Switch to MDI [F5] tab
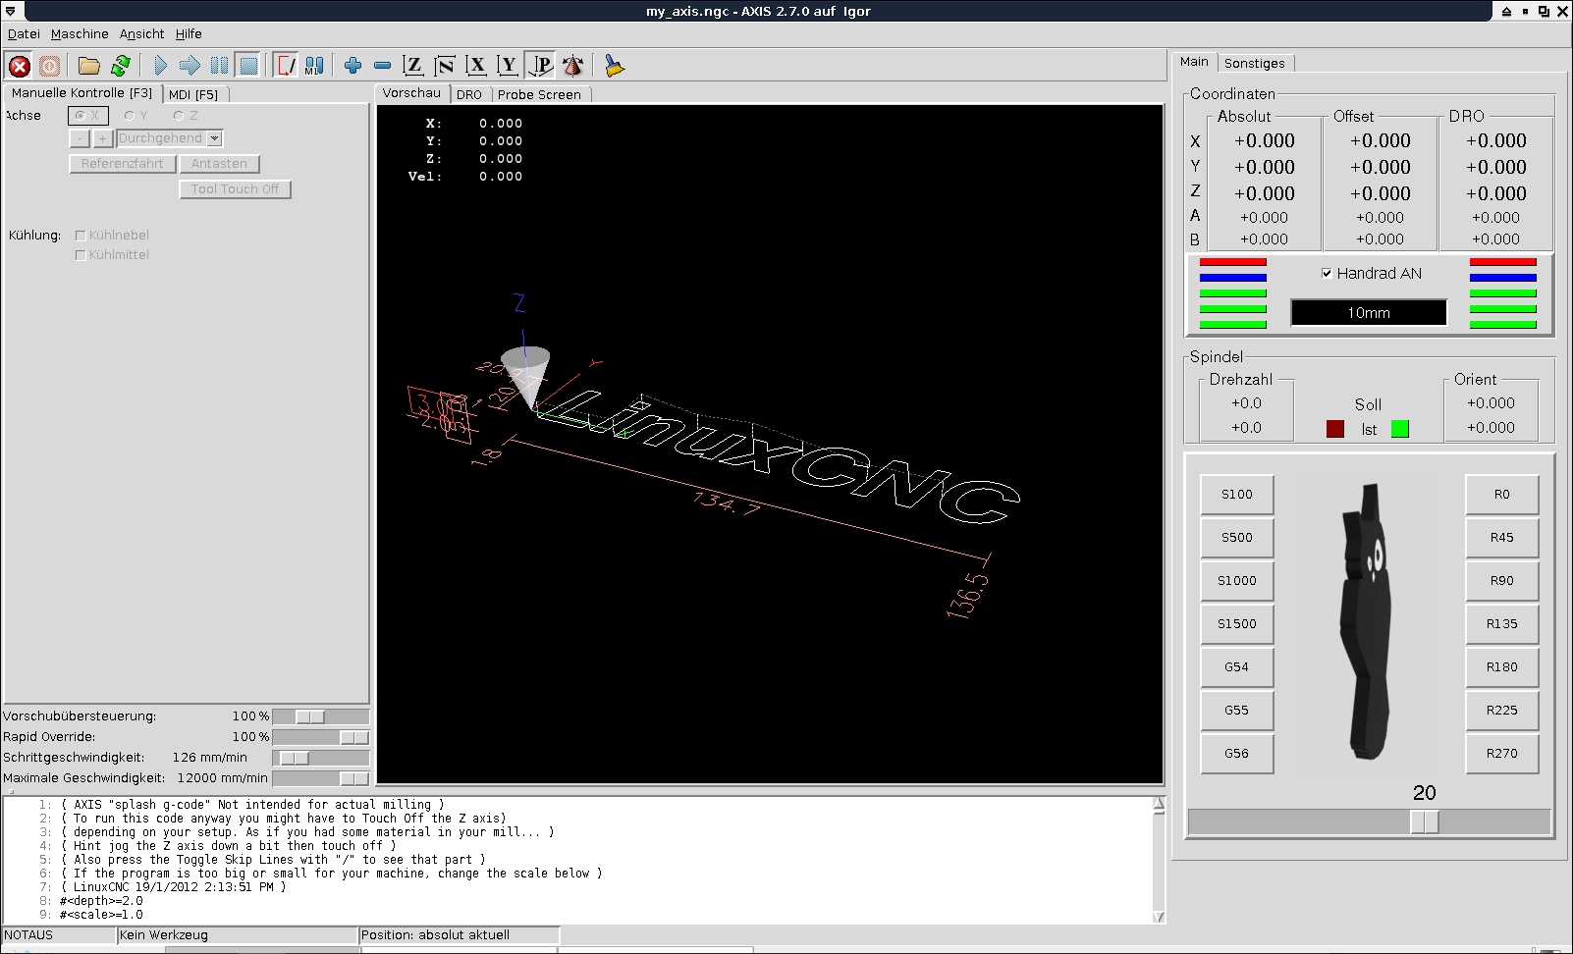Image resolution: width=1573 pixels, height=954 pixels. coord(193,94)
